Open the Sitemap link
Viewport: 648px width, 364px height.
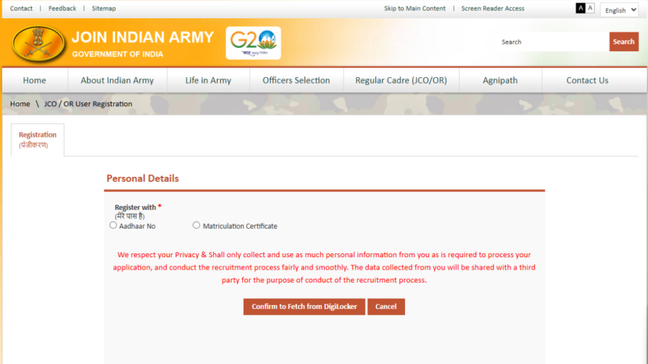[104, 8]
